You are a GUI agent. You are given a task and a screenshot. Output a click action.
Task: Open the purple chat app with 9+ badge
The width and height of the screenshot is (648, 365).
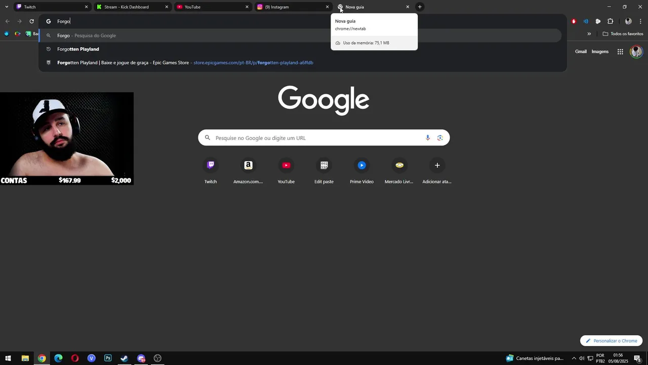pyautogui.click(x=141, y=358)
